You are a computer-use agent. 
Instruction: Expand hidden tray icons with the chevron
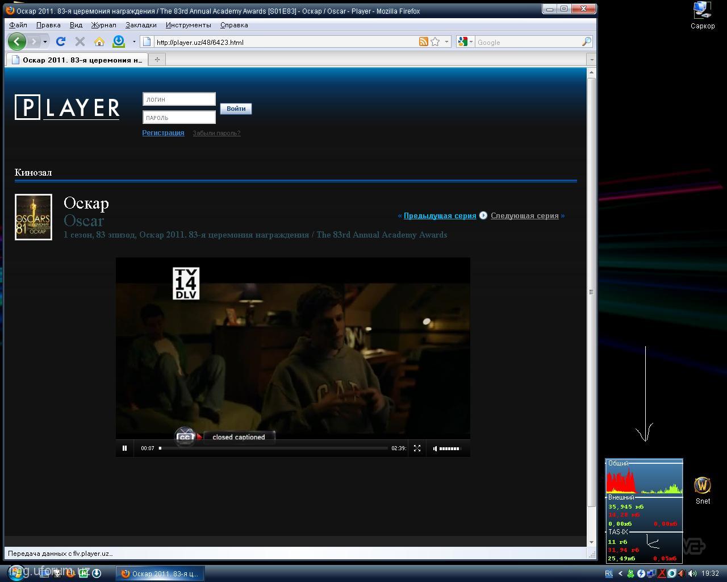coord(621,573)
